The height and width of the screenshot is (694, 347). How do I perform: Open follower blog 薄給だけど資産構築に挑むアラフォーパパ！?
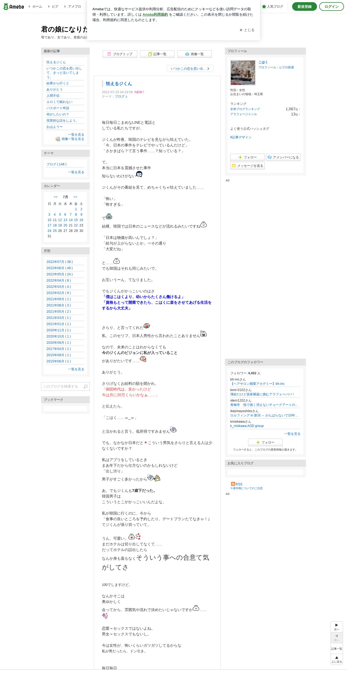point(262,394)
